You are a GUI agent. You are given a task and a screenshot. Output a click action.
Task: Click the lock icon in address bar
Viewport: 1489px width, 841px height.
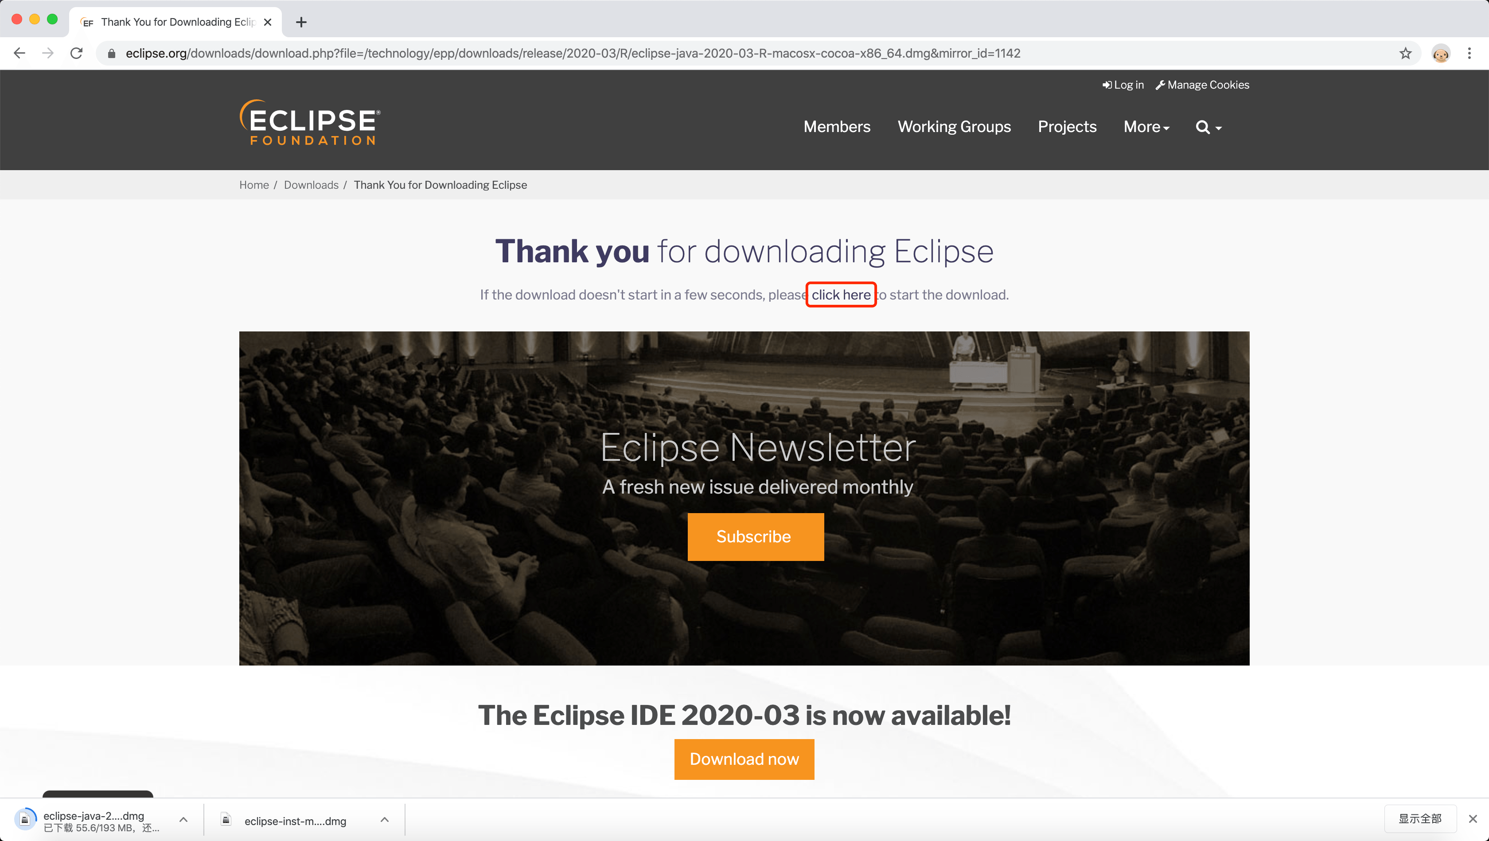112,53
